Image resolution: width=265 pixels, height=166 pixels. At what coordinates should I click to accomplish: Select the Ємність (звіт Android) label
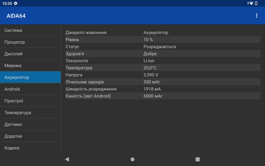click(88, 96)
